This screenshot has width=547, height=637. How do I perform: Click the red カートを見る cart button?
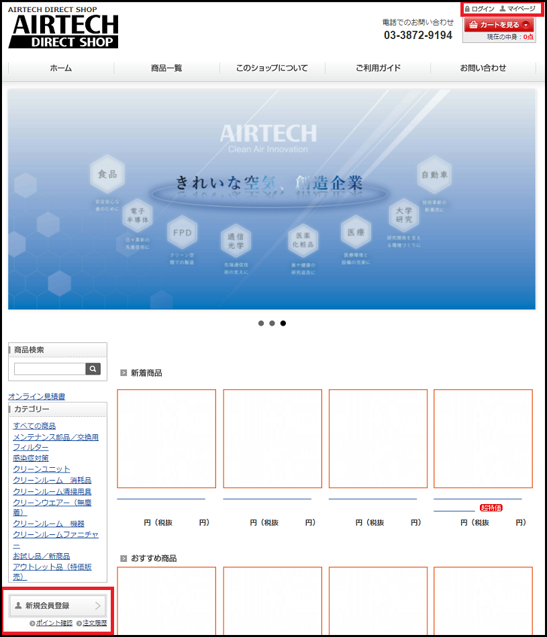(x=499, y=25)
